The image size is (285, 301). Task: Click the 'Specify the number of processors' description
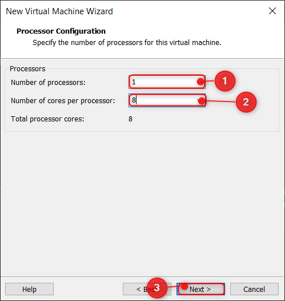pyautogui.click(x=127, y=43)
